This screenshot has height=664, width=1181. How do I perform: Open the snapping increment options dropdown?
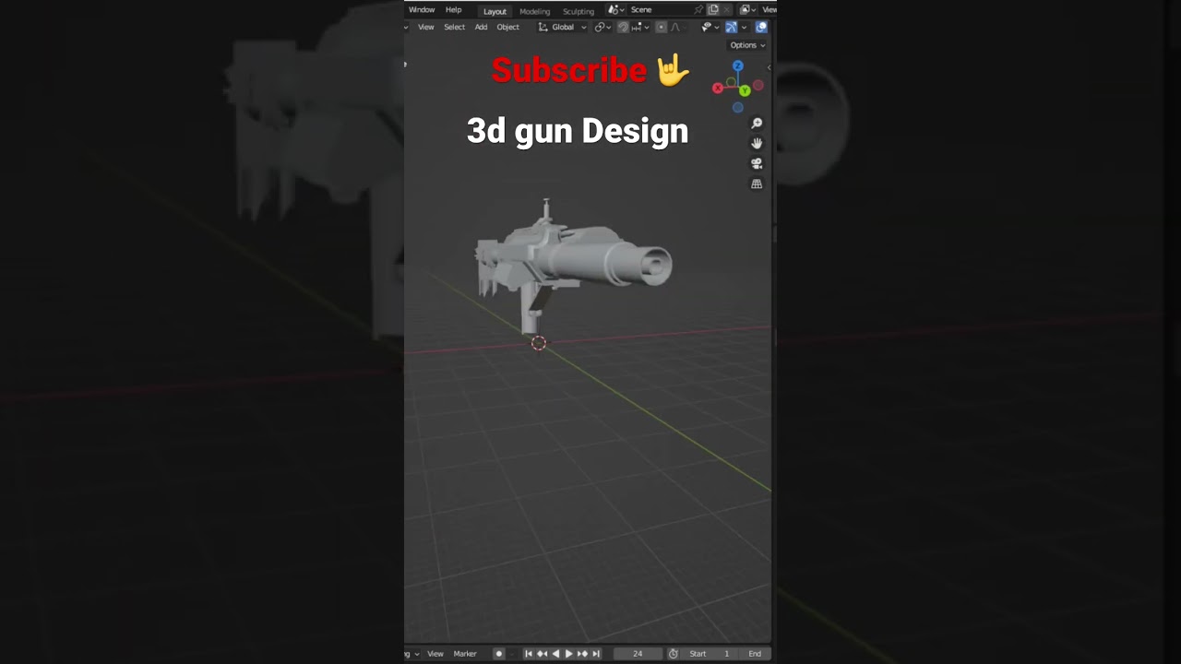(640, 27)
